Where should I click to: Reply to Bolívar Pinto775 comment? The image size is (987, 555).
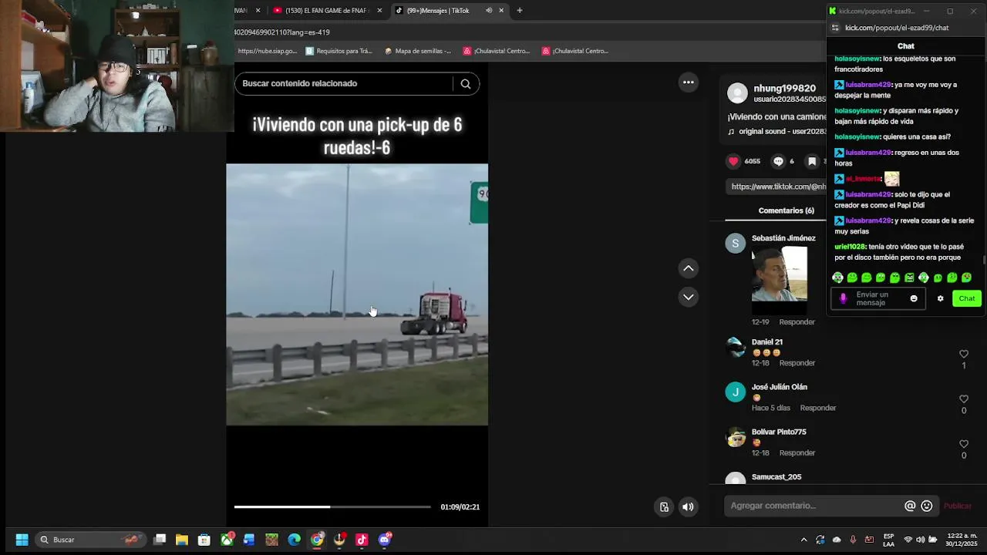797,453
